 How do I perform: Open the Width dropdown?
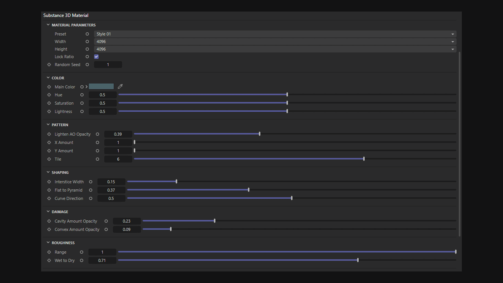tap(275, 42)
